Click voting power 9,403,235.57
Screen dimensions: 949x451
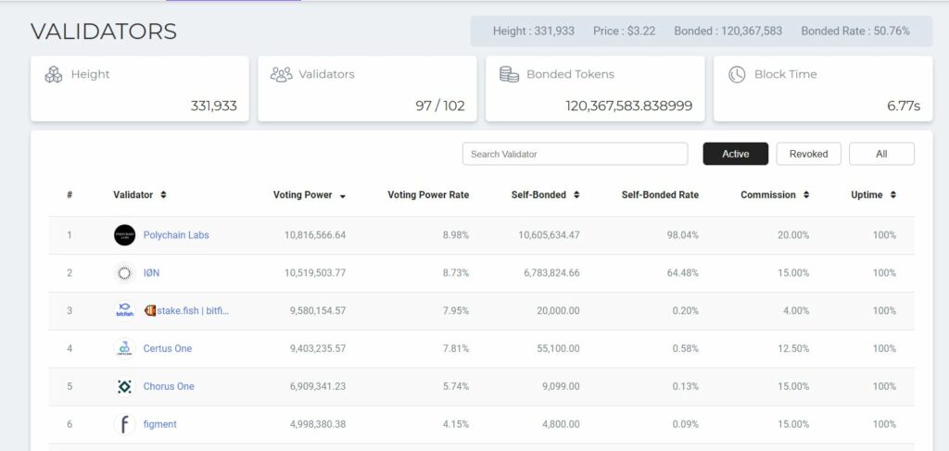tap(318, 349)
